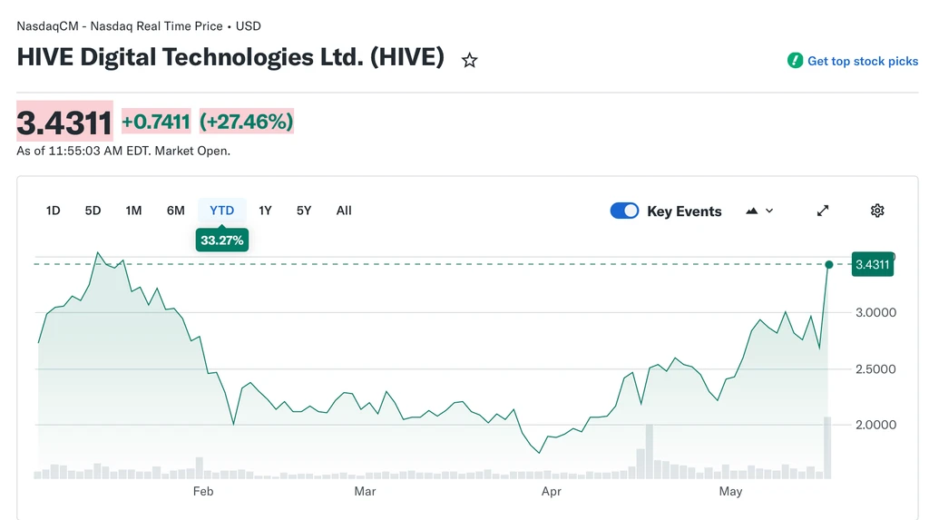This screenshot has height=520, width=929.
Task: Click the current price dot on chart line
Action: pyautogui.click(x=829, y=264)
